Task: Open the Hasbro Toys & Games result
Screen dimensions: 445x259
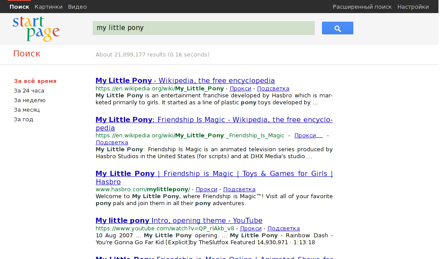Action: (214, 174)
